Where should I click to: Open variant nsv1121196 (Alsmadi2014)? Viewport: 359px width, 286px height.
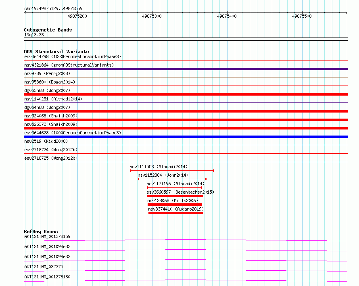175,184
